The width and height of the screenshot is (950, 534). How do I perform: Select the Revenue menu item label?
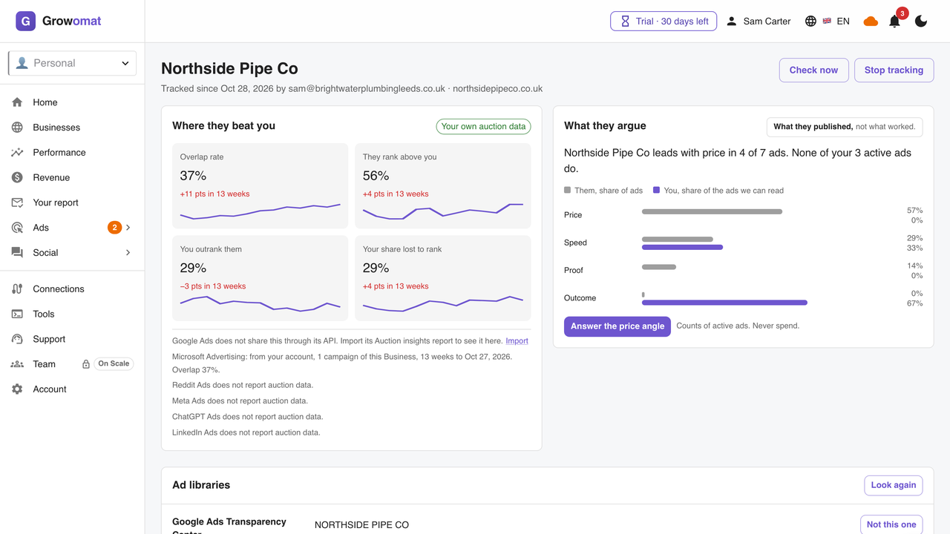(x=51, y=177)
